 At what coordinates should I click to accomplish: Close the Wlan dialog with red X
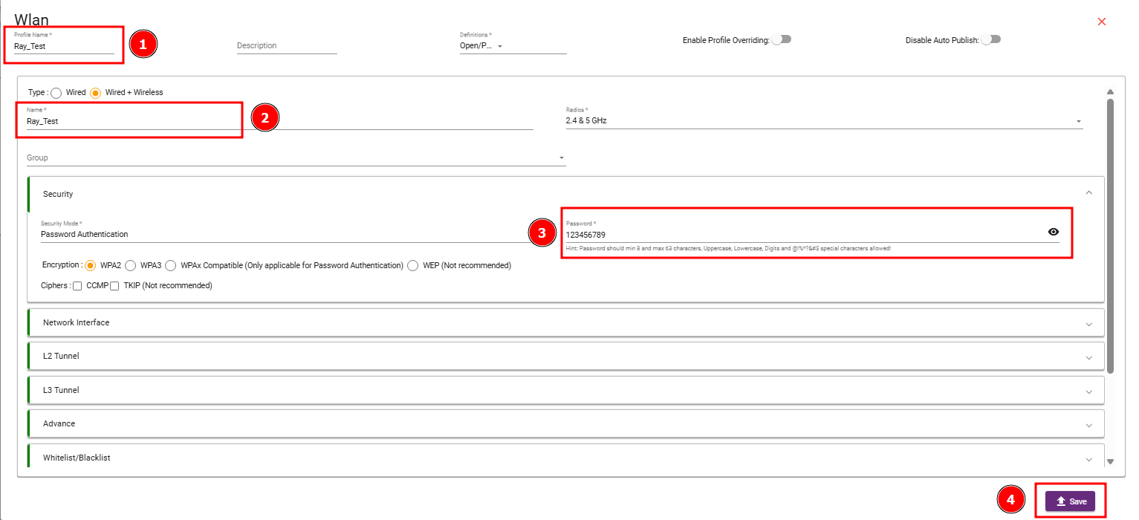click(1102, 22)
